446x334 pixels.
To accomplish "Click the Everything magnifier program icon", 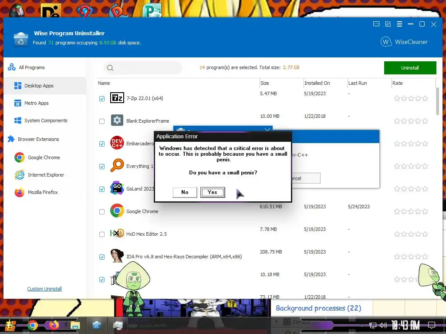I will point(117,165).
